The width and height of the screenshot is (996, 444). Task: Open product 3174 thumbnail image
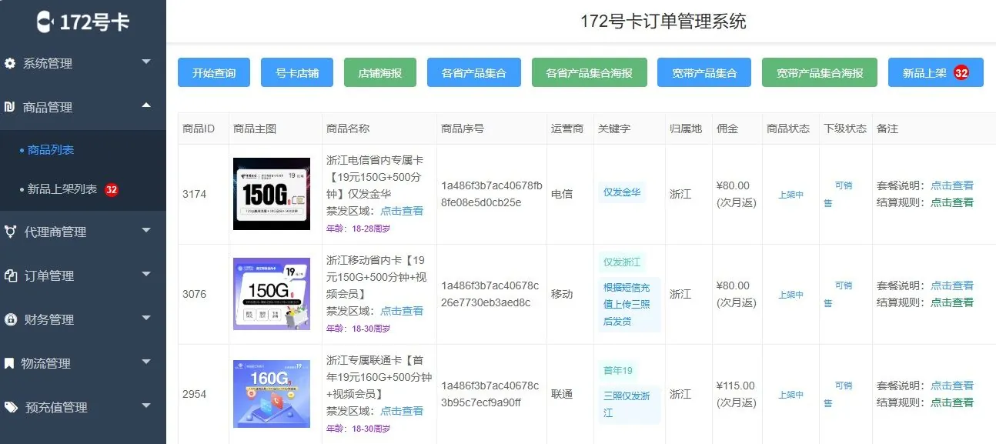pos(272,194)
